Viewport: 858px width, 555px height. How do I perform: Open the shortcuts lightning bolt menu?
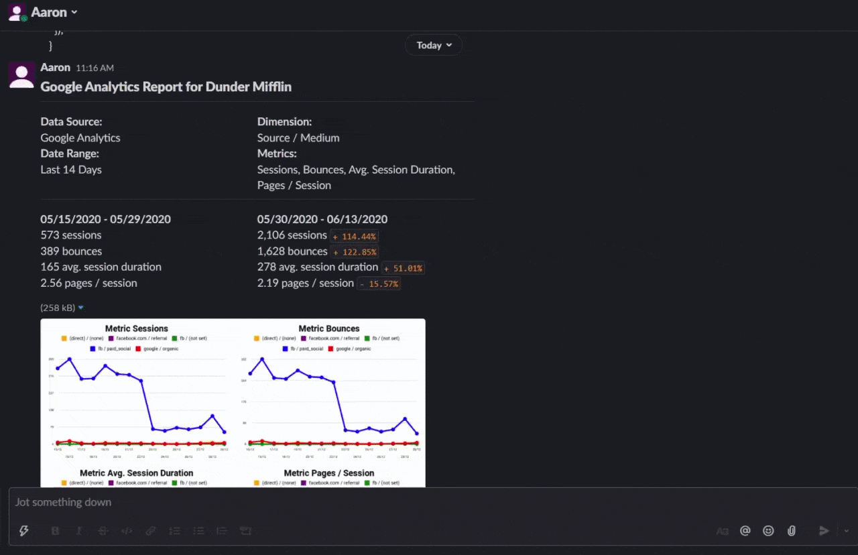[x=23, y=531]
